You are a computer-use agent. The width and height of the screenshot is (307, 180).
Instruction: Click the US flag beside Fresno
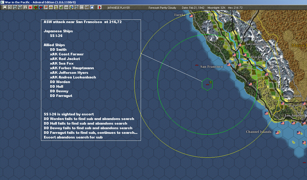pos(267,74)
